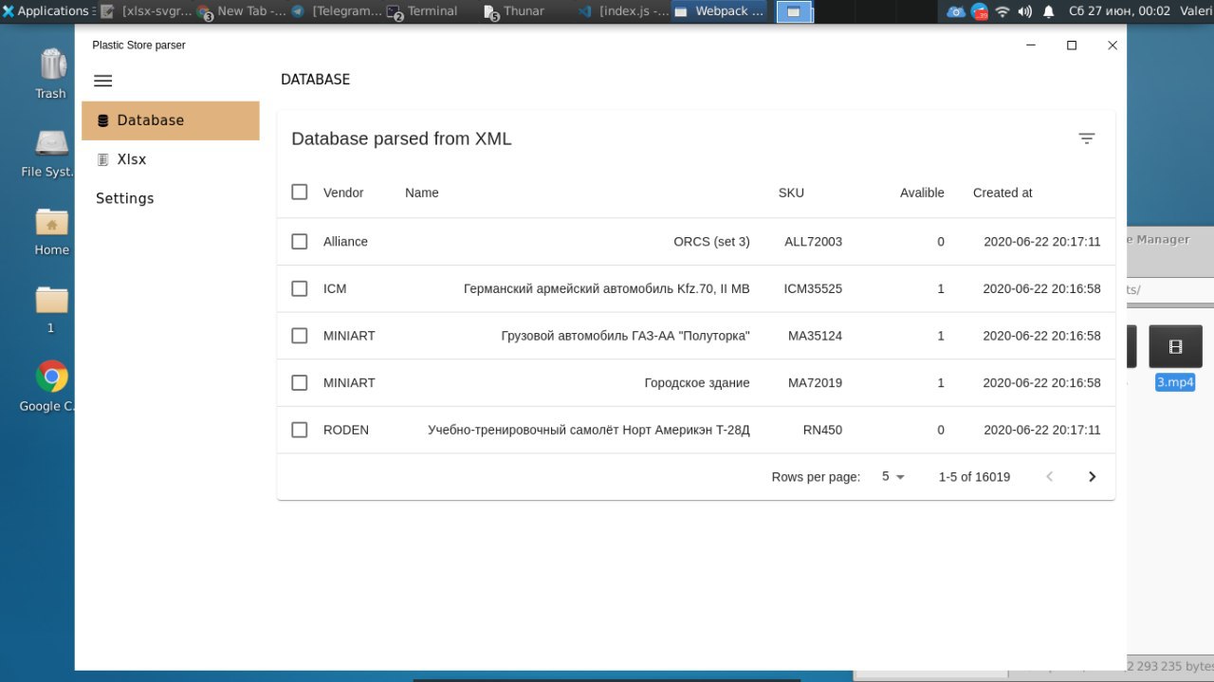Select the File System desktop icon

49,152
